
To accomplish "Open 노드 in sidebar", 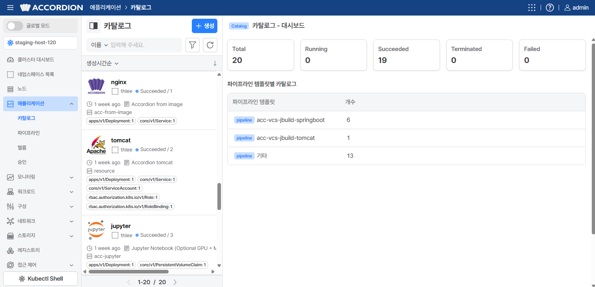I will pyautogui.click(x=40, y=89).
